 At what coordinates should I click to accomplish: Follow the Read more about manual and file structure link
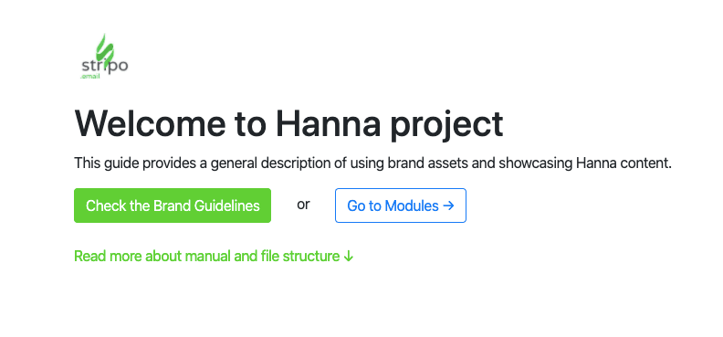coord(214,257)
